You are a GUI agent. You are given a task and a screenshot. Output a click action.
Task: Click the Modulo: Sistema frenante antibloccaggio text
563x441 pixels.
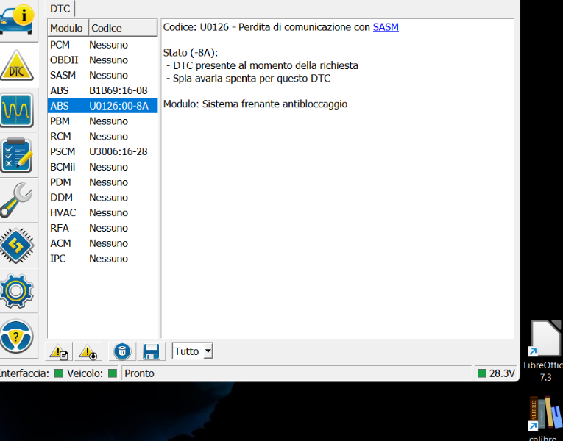255,104
